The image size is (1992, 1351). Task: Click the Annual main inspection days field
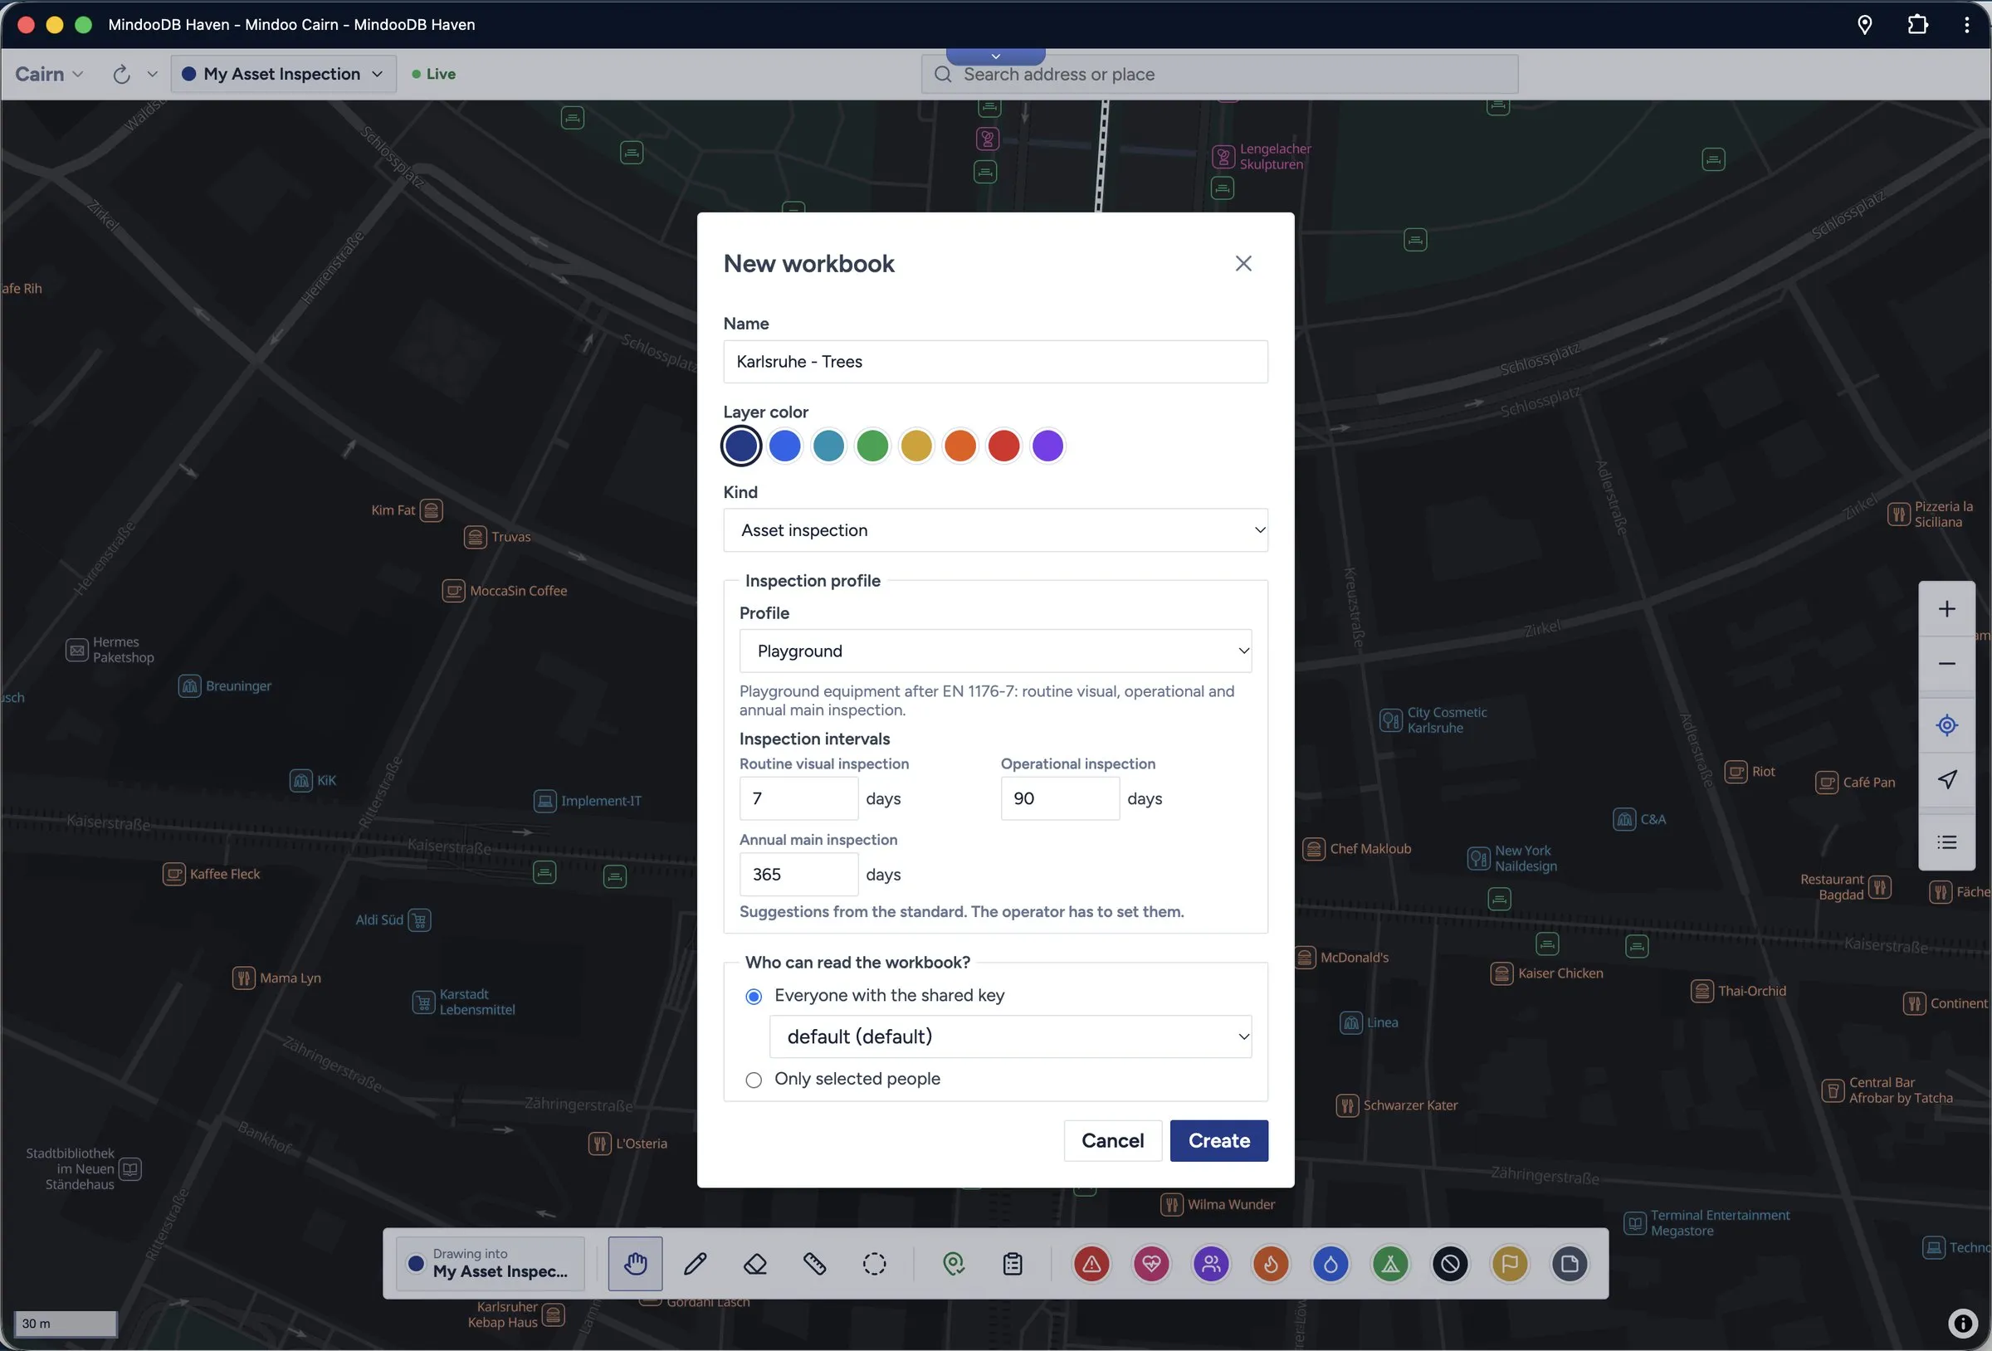(798, 875)
